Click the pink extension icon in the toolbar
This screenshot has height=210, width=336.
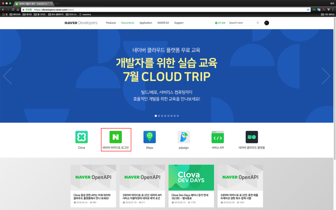[x=324, y=10]
